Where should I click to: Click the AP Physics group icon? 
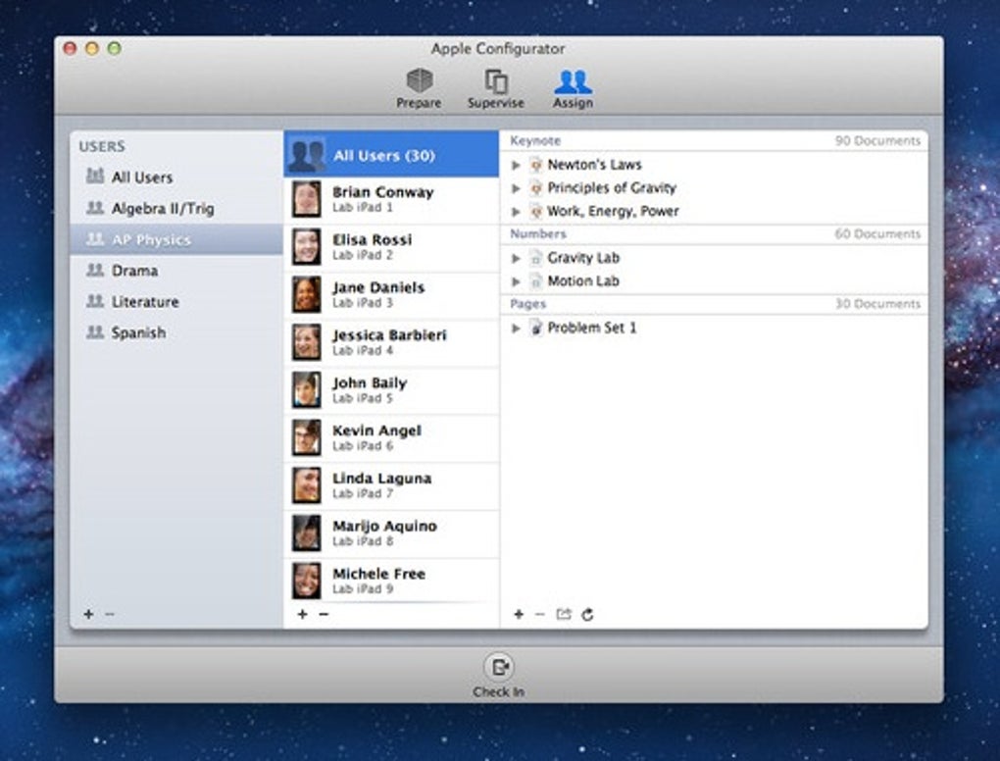(x=95, y=239)
